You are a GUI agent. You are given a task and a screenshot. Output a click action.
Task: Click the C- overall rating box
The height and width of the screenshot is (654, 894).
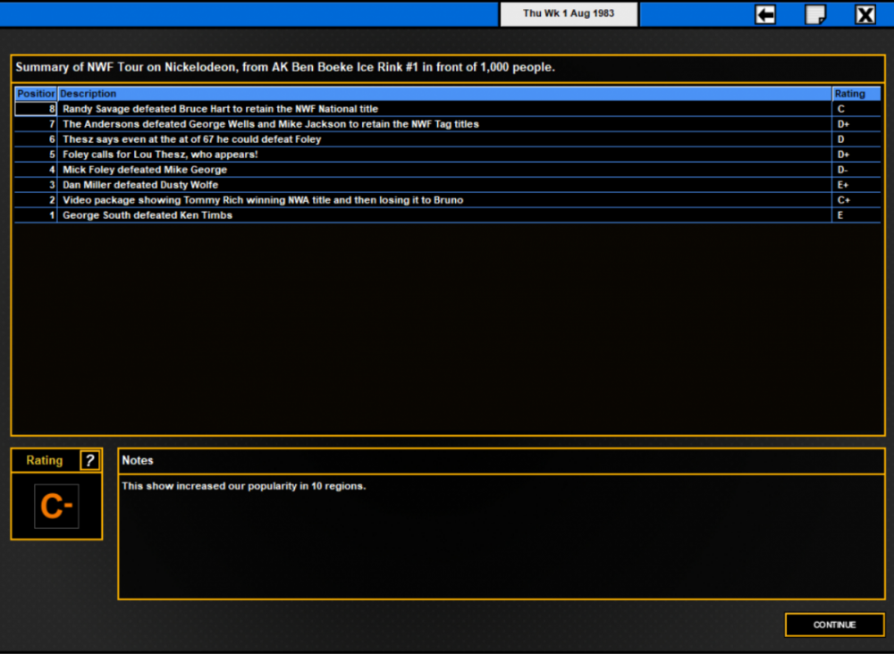56,507
